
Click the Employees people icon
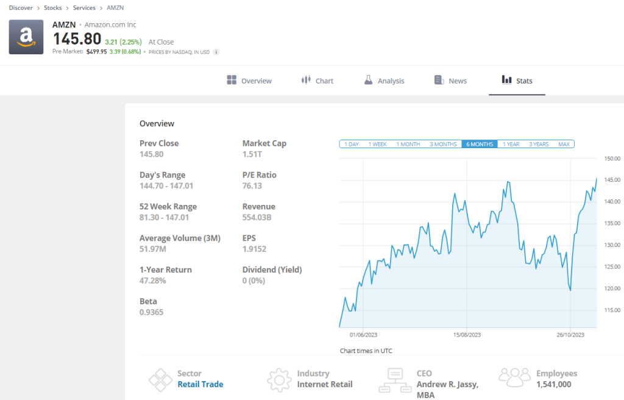[514, 377]
